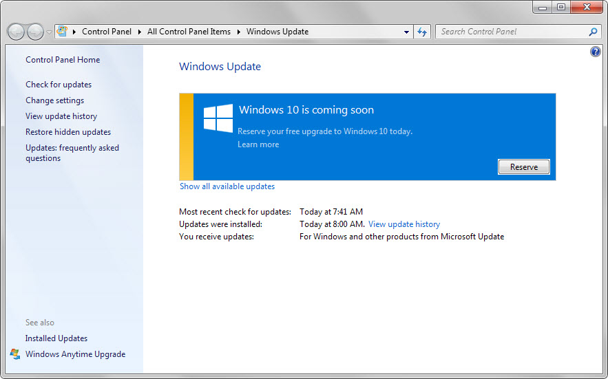
Task: Open Restore hidden updates
Action: 68,132
